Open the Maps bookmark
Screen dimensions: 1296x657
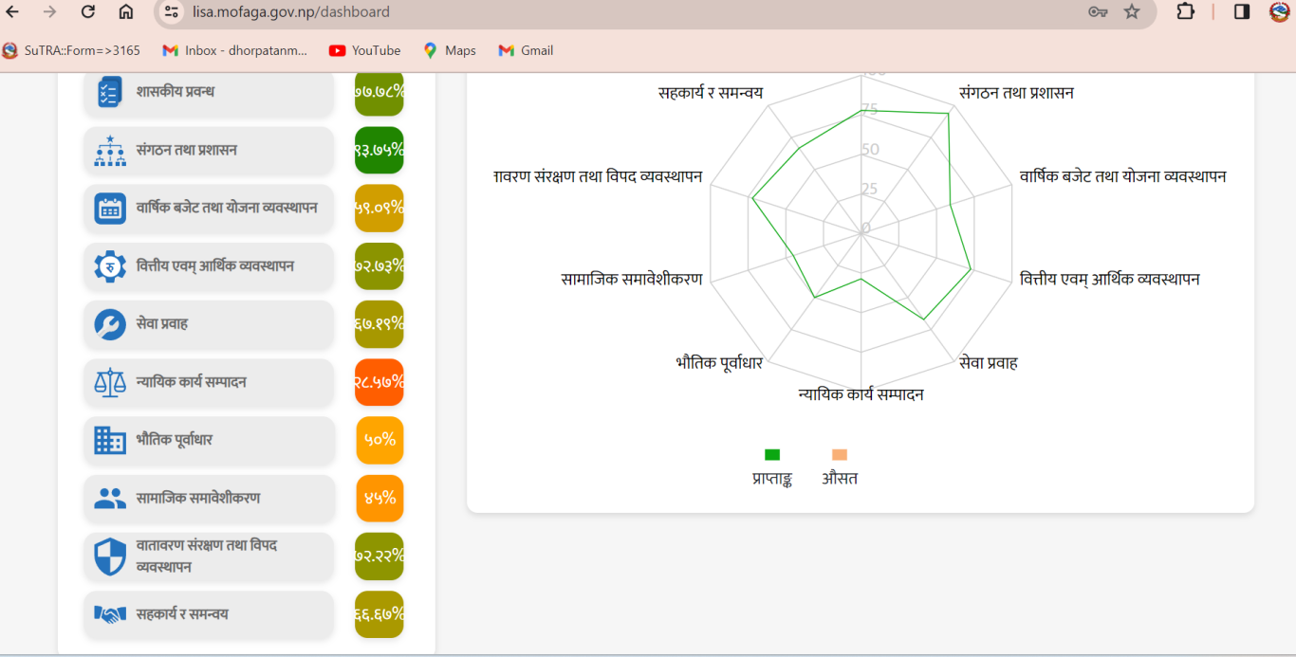point(450,50)
